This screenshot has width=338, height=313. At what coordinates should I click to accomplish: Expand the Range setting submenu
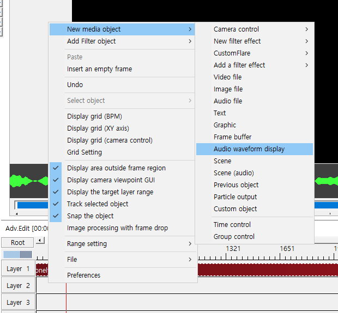tap(122, 244)
